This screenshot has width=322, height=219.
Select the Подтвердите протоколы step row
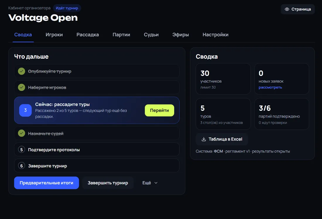click(x=97, y=150)
